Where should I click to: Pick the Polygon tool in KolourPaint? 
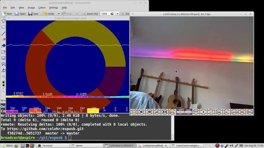[x=3, y=64]
